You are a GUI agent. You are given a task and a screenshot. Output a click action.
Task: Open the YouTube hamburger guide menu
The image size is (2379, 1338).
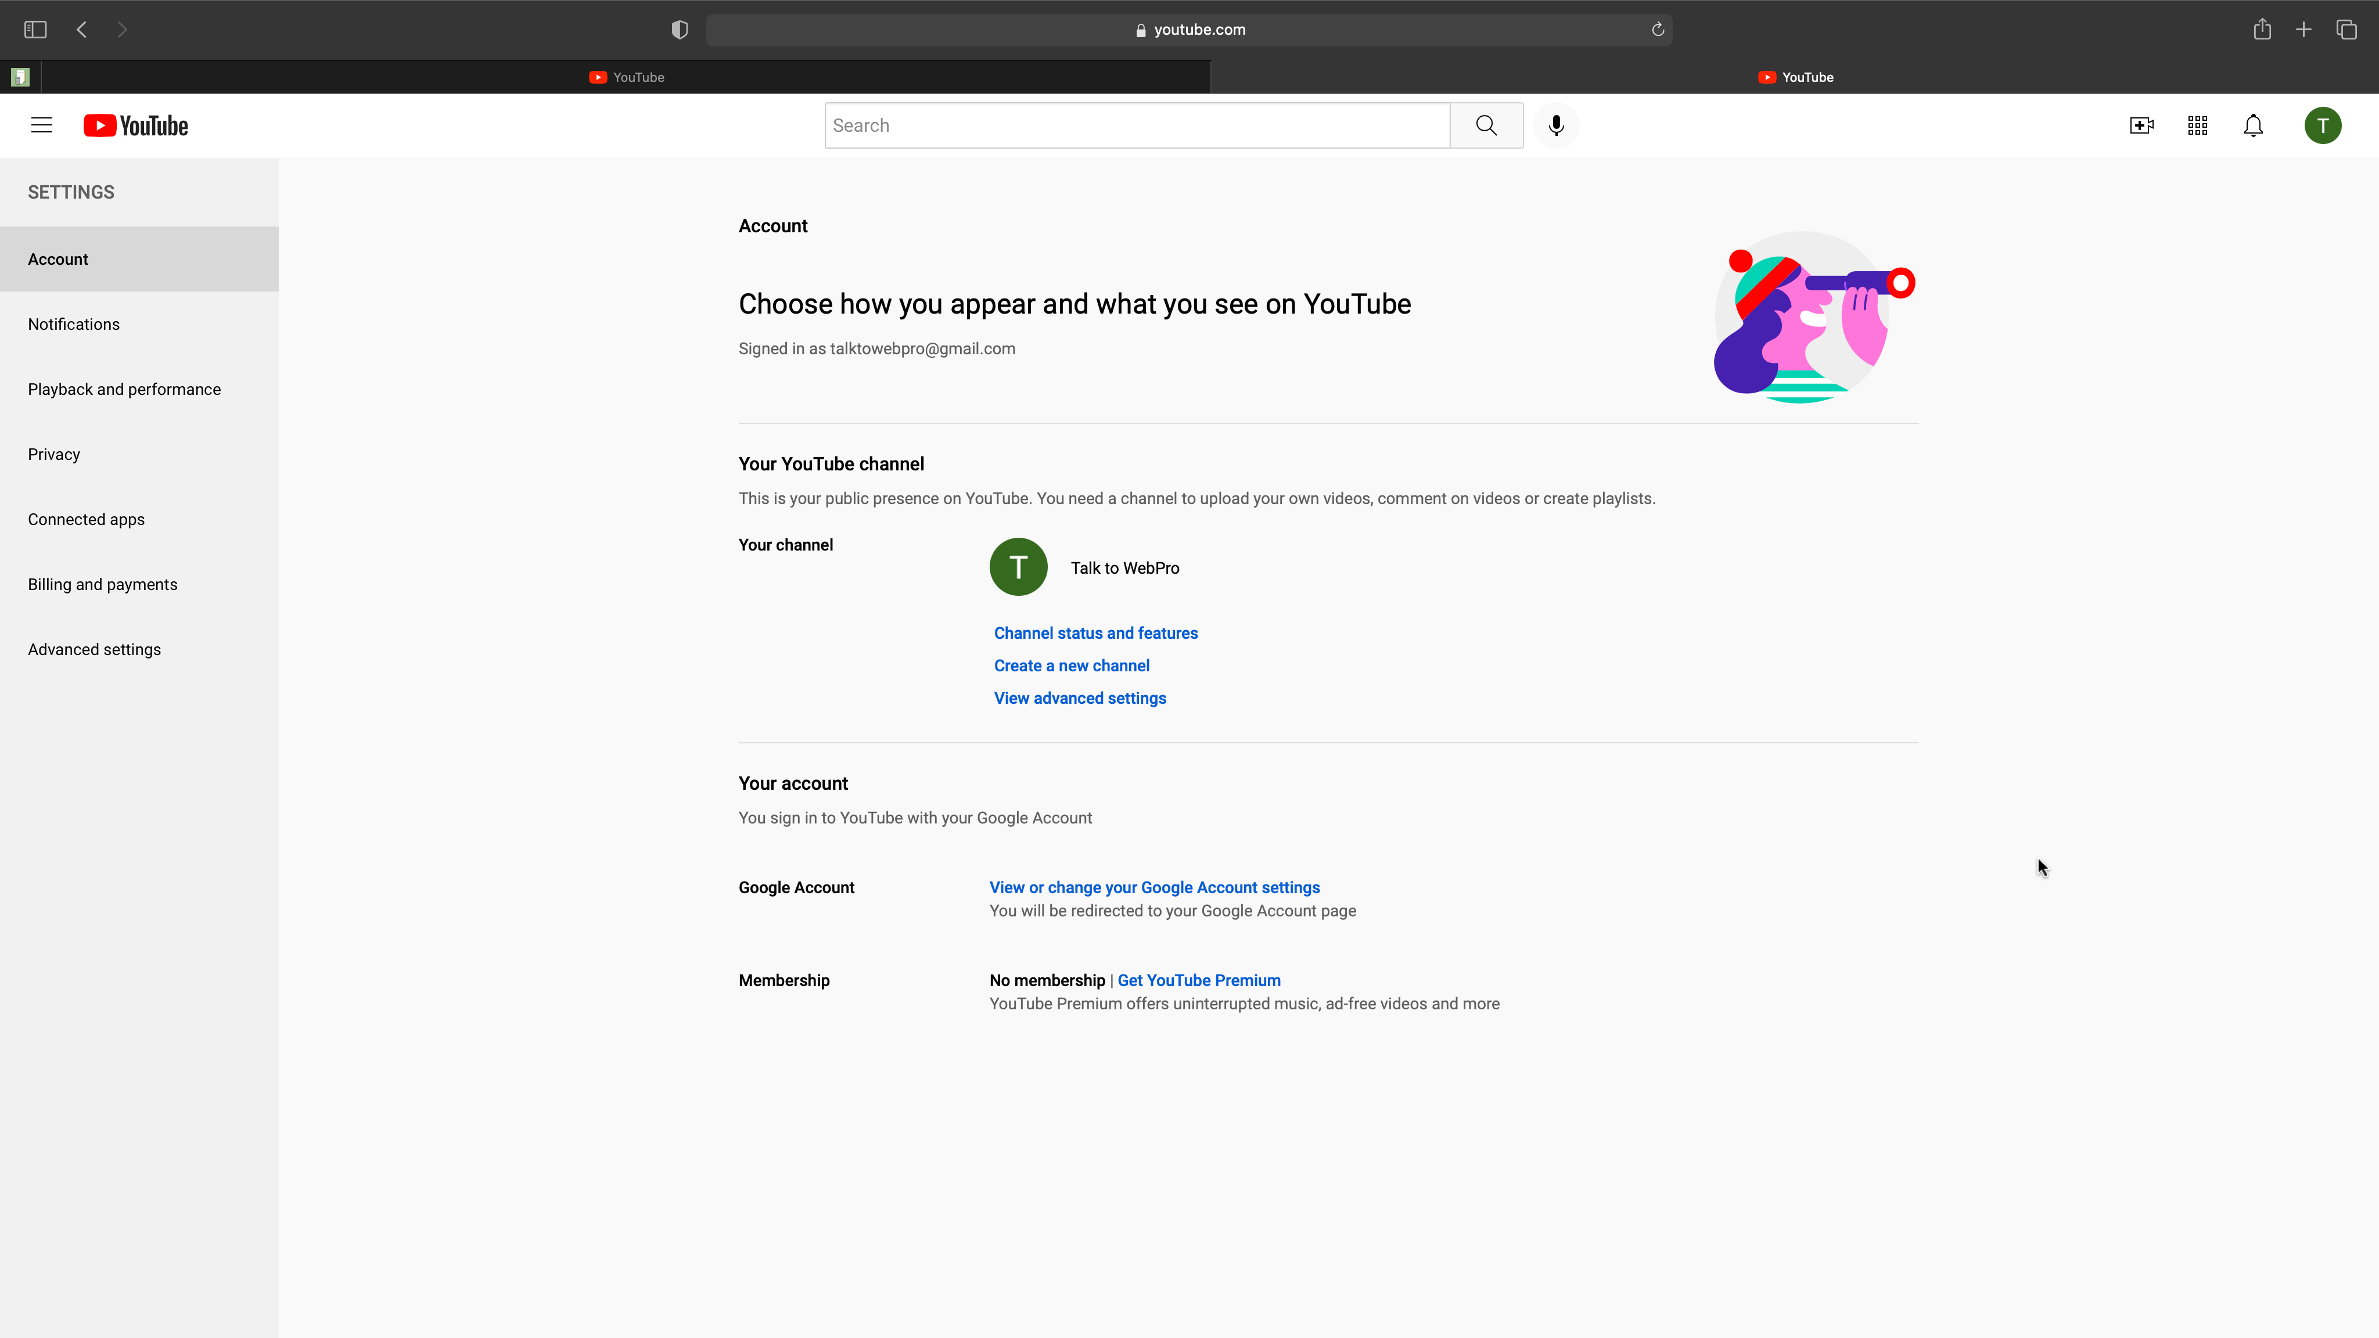pos(42,125)
